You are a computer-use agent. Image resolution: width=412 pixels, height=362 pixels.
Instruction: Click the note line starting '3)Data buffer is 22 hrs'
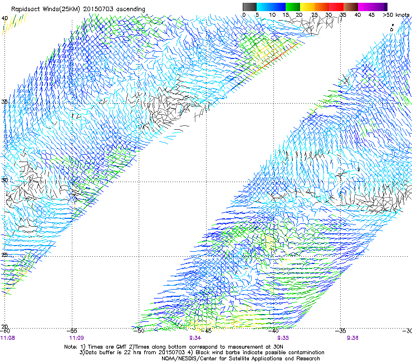pos(202,353)
